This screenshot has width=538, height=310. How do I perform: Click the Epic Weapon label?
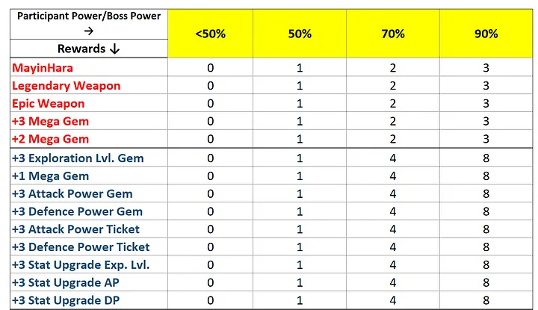(x=49, y=104)
